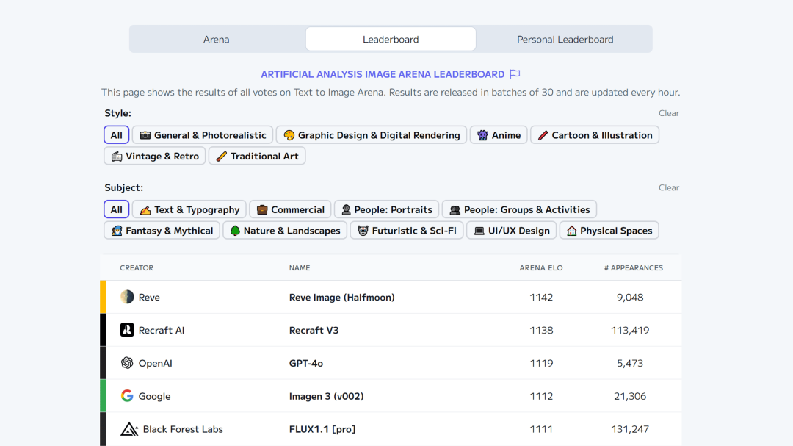Choose the Vintage & Retro style filter
Image resolution: width=793 pixels, height=446 pixels.
pos(155,156)
